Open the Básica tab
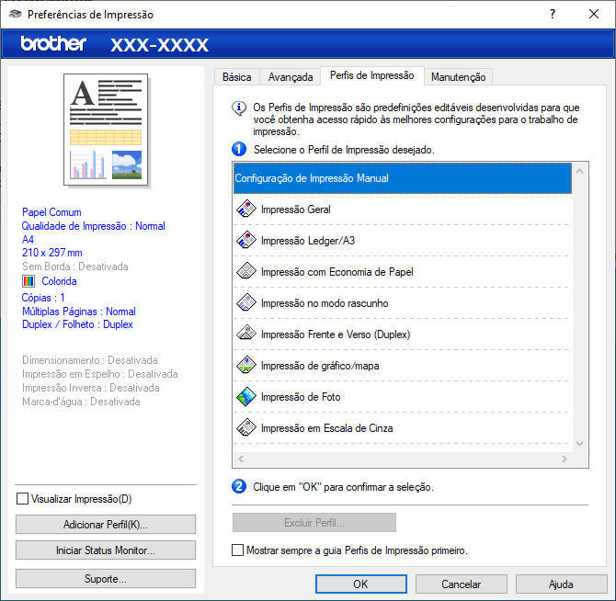 236,77
